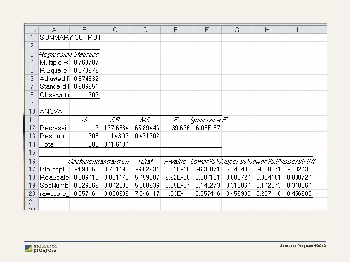The image size is (350, 262).
Task: Click the Regression Statistics heading cell
Action: pos(69,54)
